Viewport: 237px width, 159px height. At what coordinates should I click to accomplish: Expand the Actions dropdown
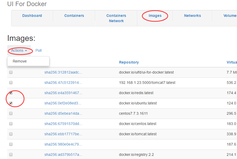[x=19, y=50]
